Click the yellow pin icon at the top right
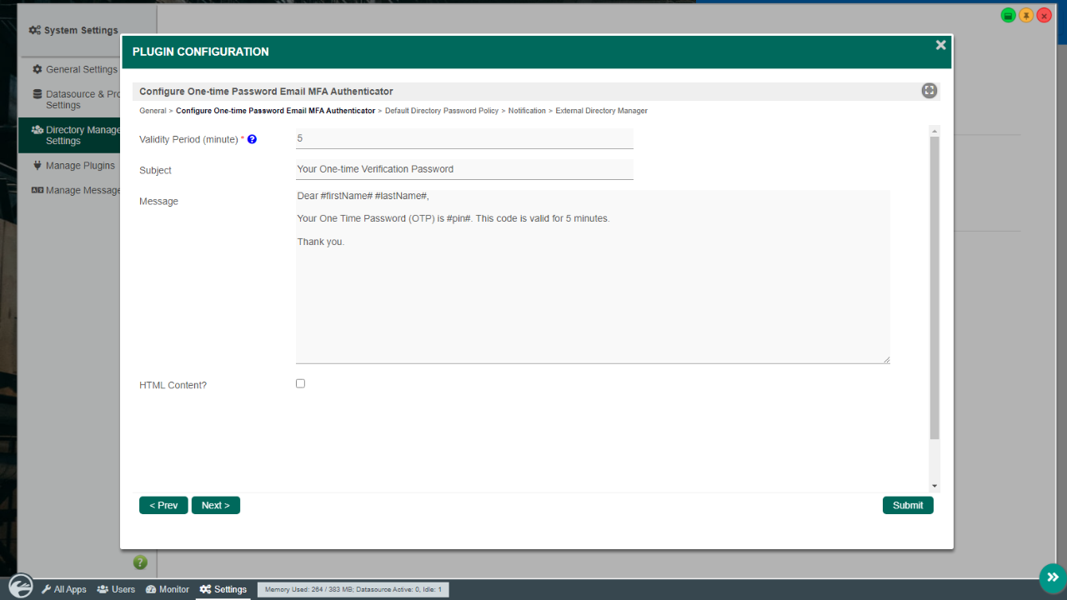Screen dimensions: 1067x600 pyautogui.click(x=1026, y=16)
